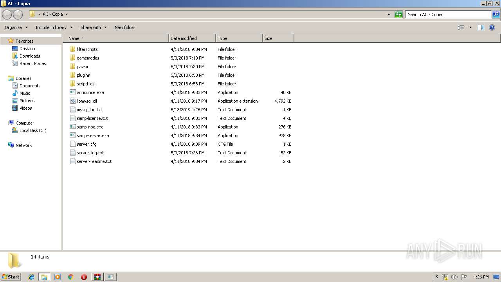Image resolution: width=501 pixels, height=282 pixels.
Task: Open WinRAR from the taskbar
Action: coord(97,277)
